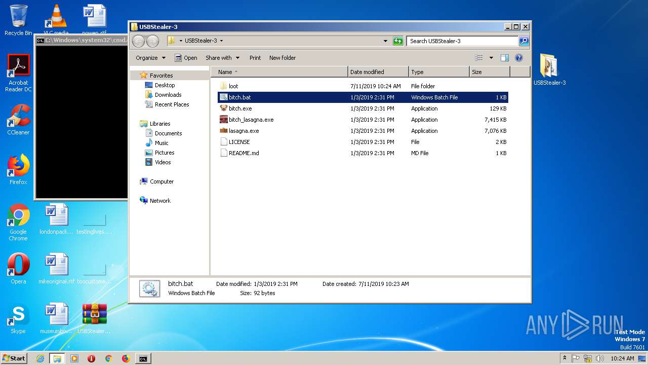Expand the view options arrow
The image size is (648, 365).
click(x=491, y=58)
